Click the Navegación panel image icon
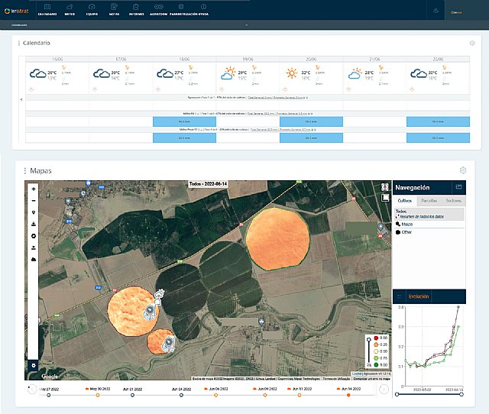The width and height of the screenshot is (489, 414). coord(458,187)
